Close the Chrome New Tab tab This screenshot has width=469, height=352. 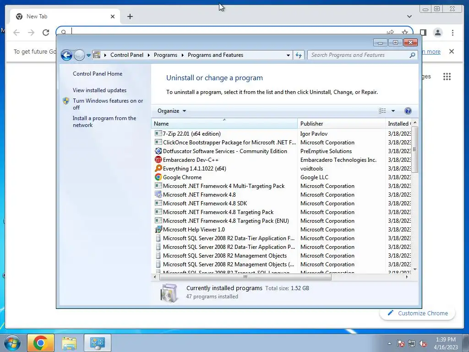113,16
